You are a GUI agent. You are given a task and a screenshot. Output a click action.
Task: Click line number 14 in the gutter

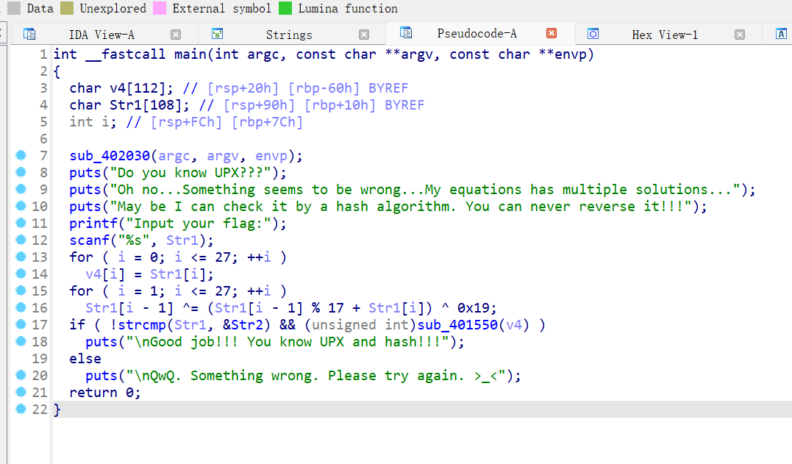click(x=40, y=274)
